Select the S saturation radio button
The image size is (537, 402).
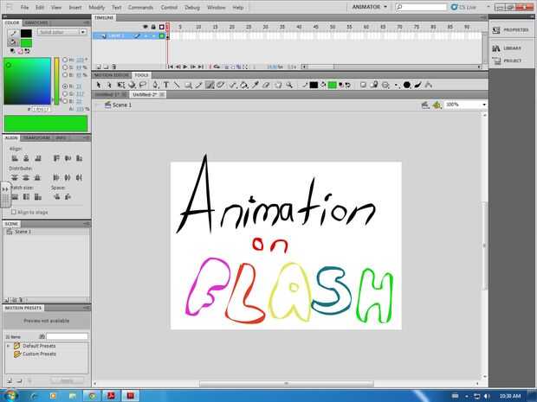(65, 67)
